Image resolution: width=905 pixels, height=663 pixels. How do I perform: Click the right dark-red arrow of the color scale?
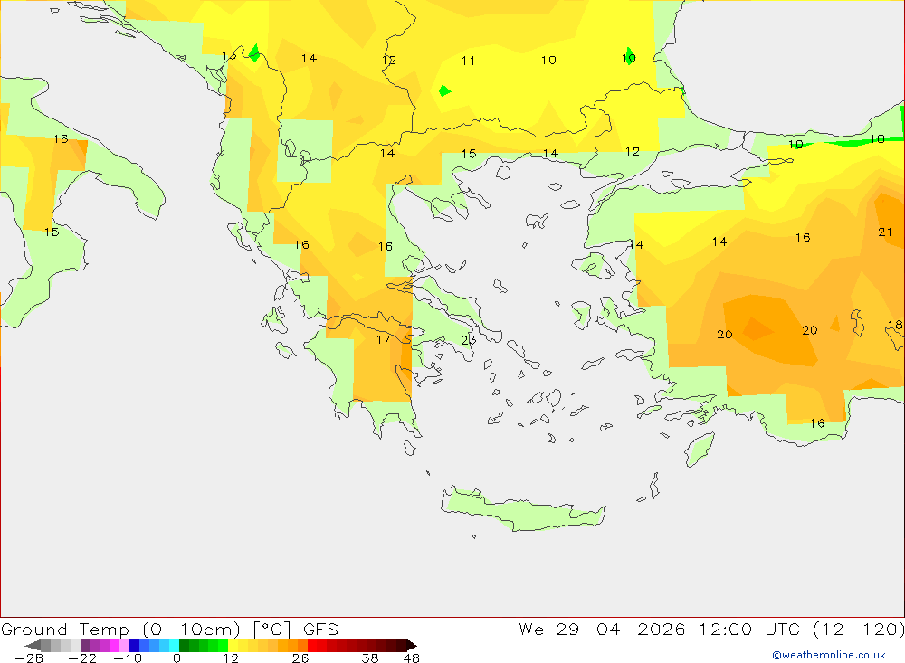412,645
